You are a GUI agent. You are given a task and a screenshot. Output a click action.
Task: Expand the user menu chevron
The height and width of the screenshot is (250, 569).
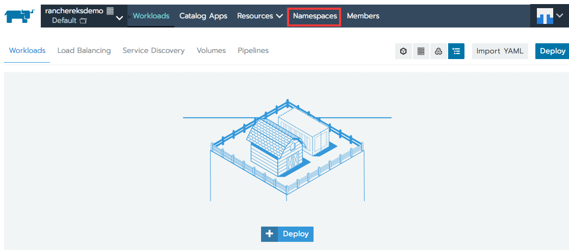point(559,16)
